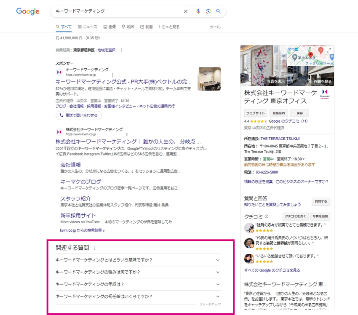Viewport: 358px width, 315px height.
Task: Click the search query input field
Action: pyautogui.click(x=118, y=11)
